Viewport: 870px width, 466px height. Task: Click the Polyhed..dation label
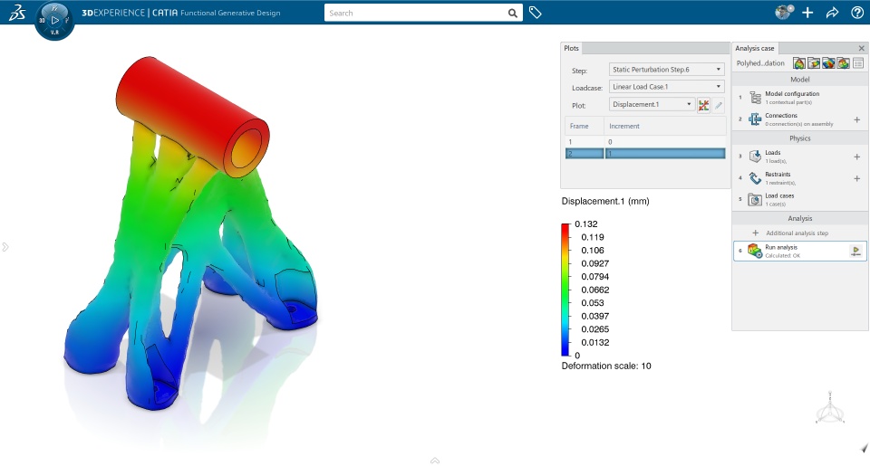760,63
